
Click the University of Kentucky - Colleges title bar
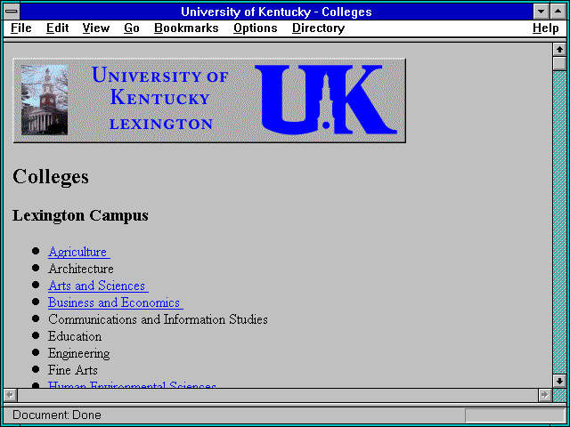276,12
